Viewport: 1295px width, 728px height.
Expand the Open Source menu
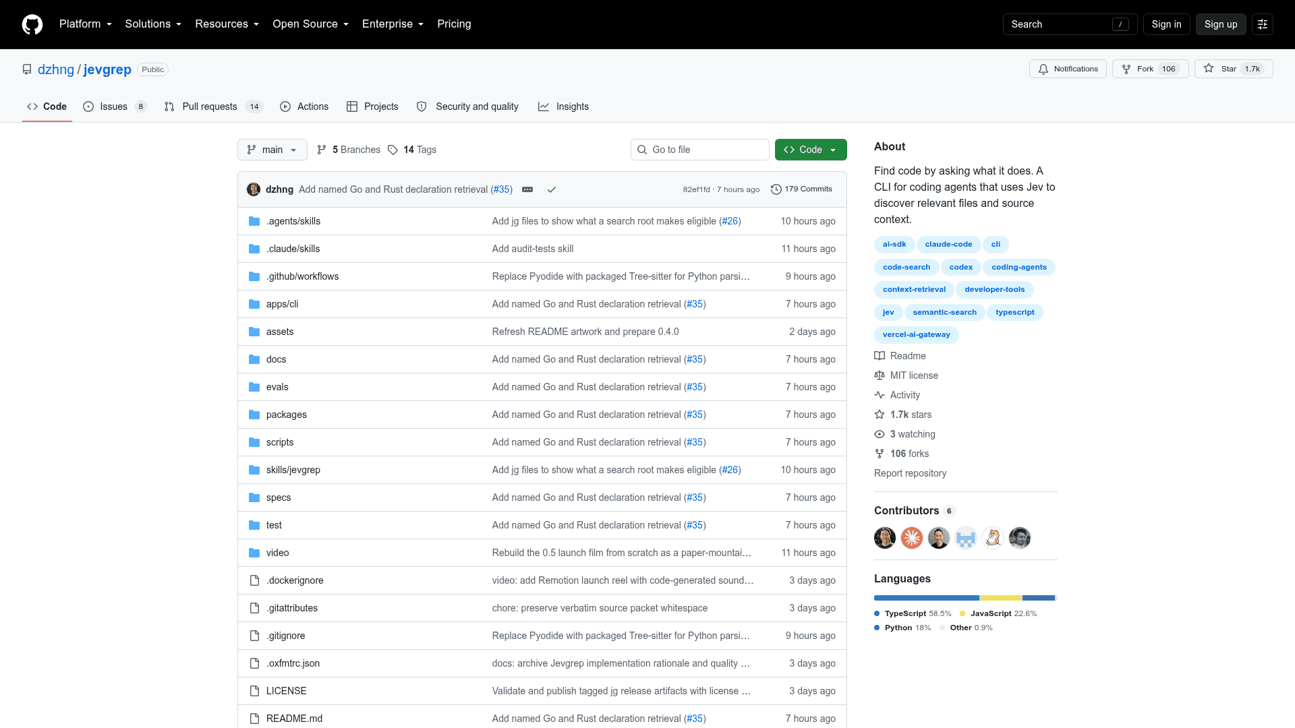pos(311,24)
